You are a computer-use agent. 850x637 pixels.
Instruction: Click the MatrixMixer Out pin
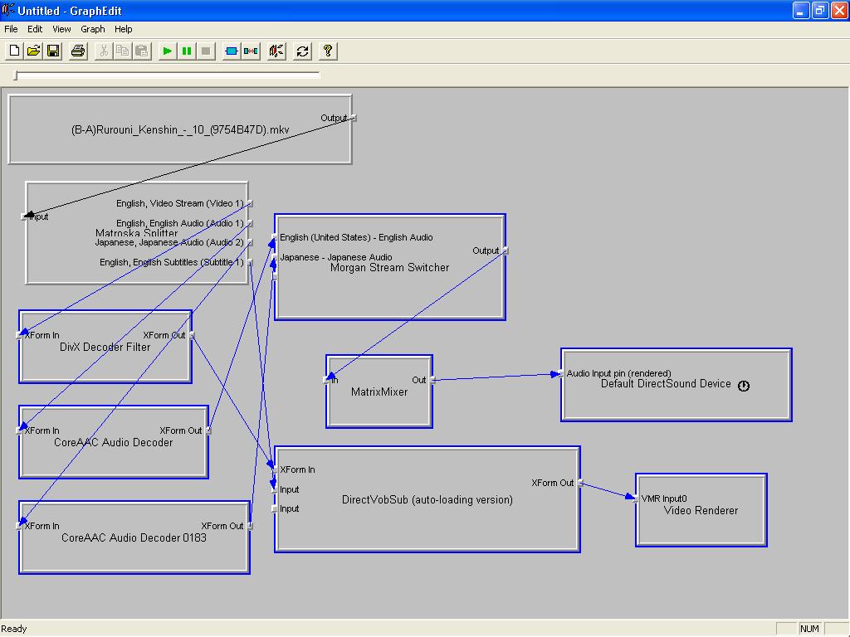tap(432, 380)
